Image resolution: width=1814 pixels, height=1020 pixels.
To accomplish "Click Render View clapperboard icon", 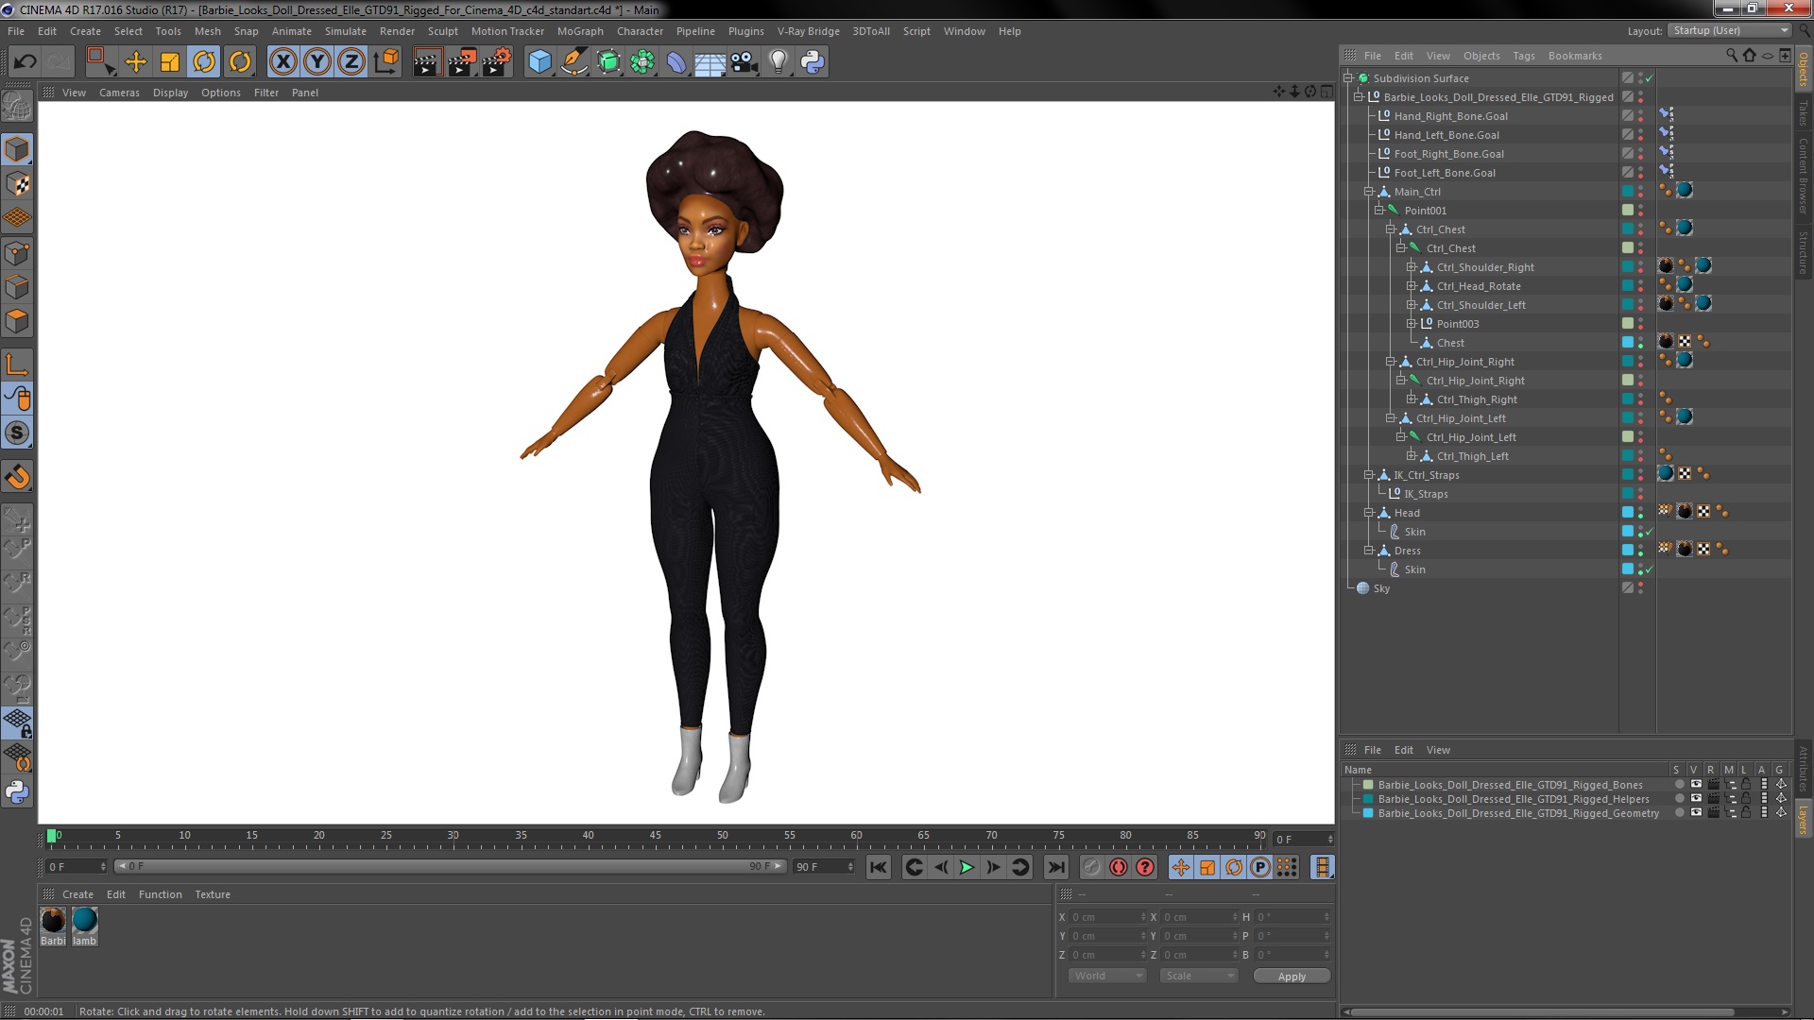I will (x=426, y=62).
